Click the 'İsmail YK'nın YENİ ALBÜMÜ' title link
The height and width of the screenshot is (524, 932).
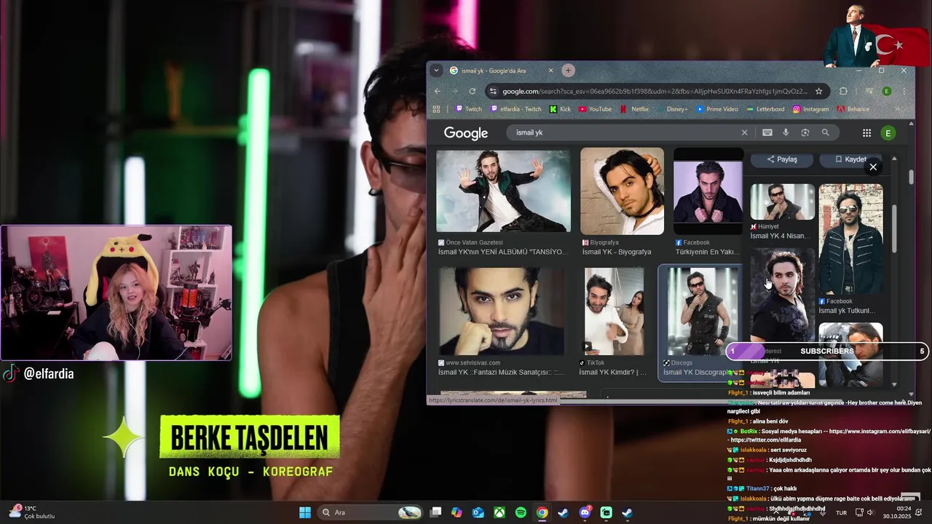coord(502,252)
